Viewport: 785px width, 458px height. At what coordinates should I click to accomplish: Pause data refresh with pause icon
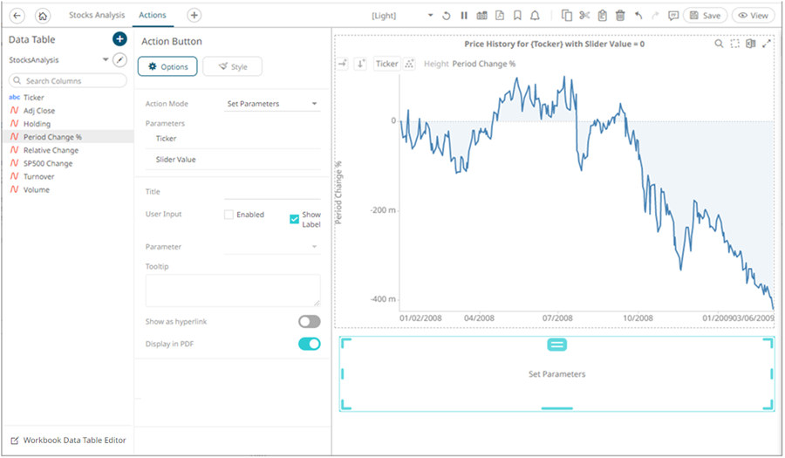pos(464,16)
